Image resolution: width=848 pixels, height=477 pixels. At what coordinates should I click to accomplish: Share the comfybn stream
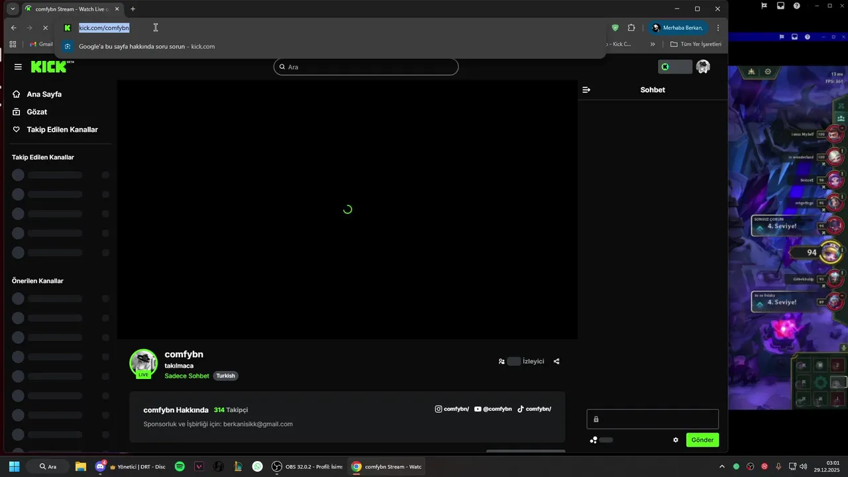[x=556, y=362]
